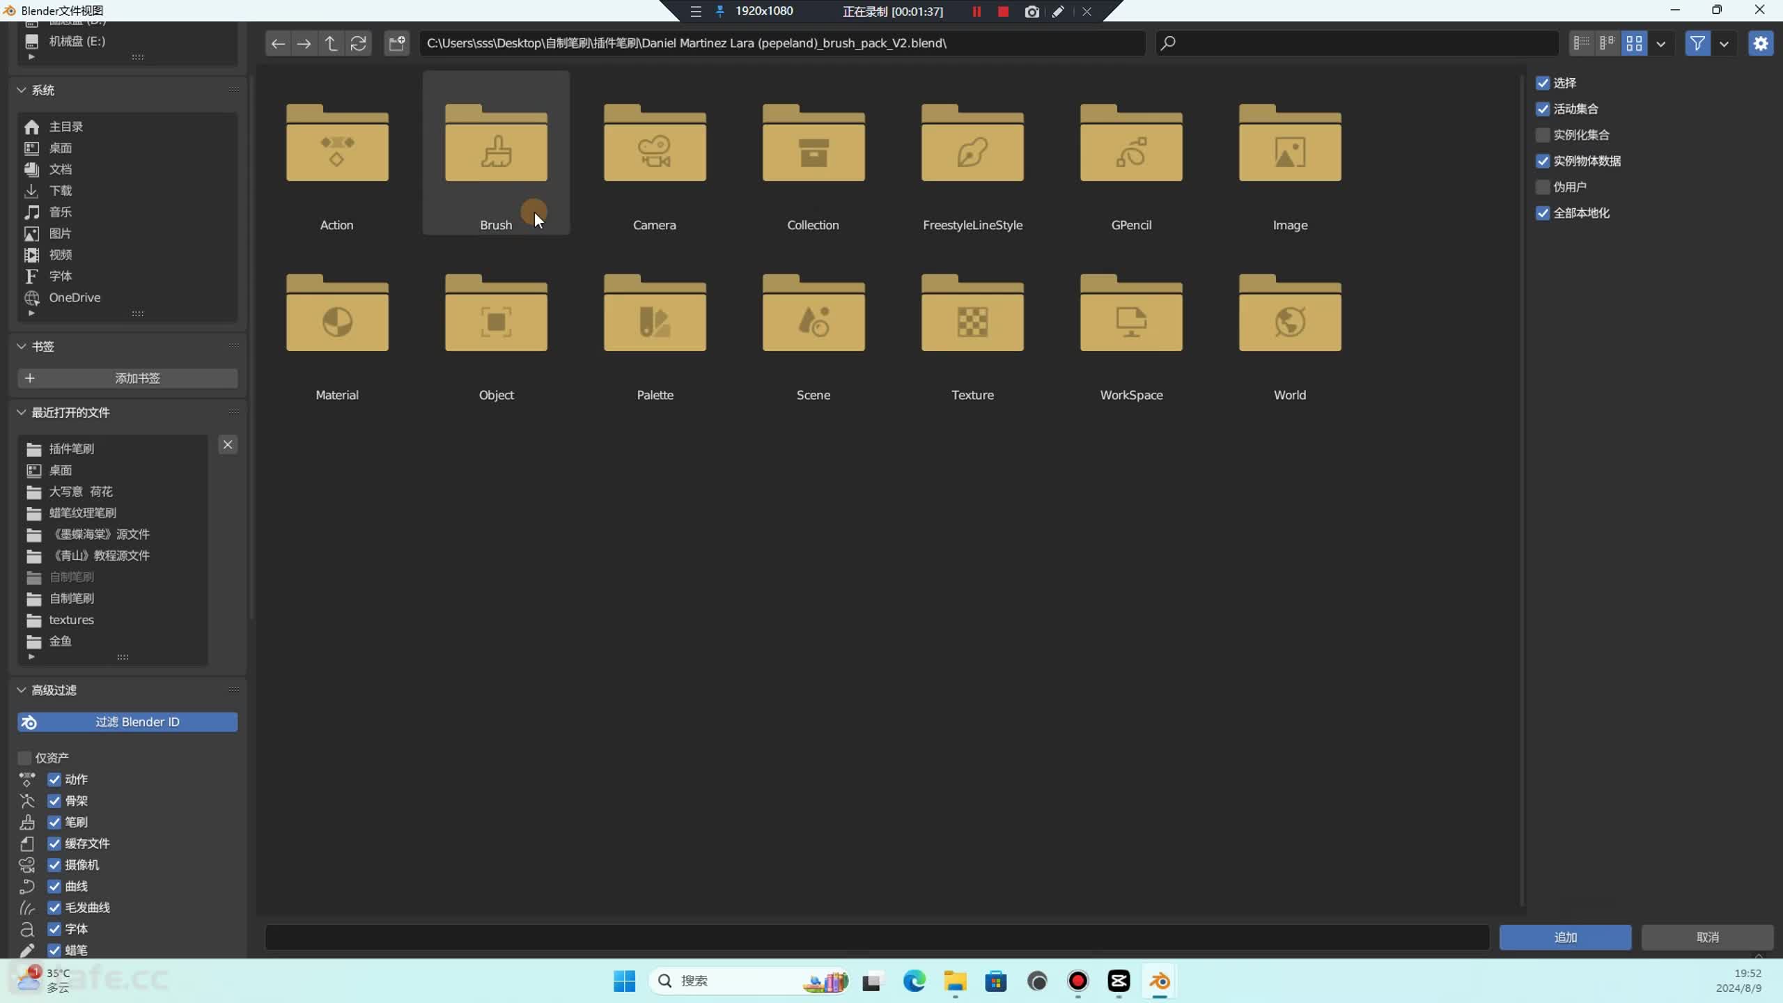1783x1003 pixels.
Task: Uncheck the 笔刷 filter checkbox
Action: point(54,822)
